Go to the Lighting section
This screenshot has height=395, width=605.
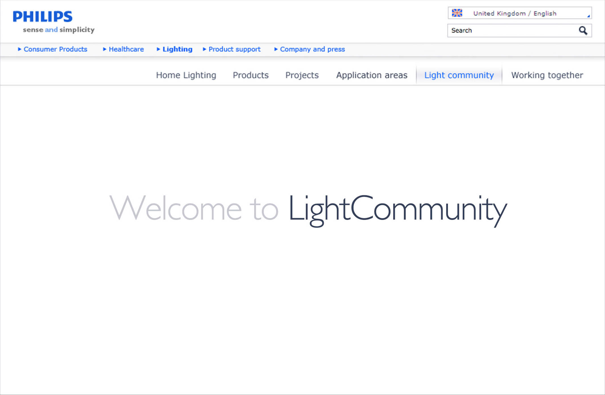177,49
